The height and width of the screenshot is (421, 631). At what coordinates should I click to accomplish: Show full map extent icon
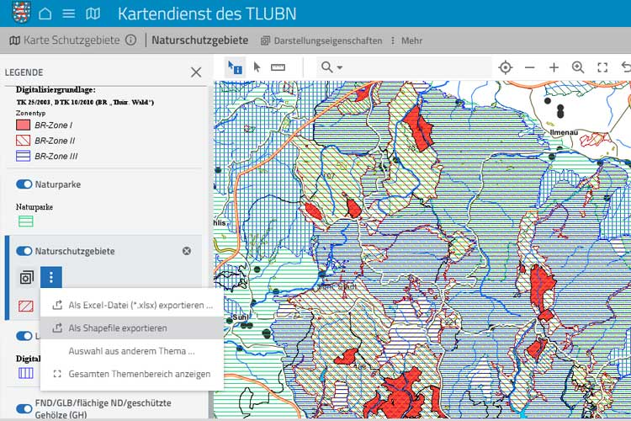click(602, 67)
